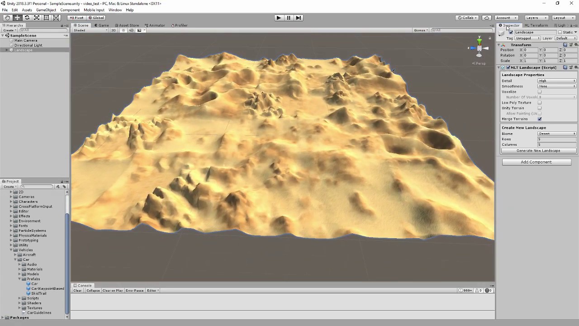Switch to the Asset Store tab

[127, 25]
